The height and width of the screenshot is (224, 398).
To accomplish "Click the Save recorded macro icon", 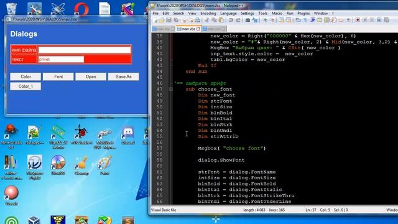I will (386, 20).
